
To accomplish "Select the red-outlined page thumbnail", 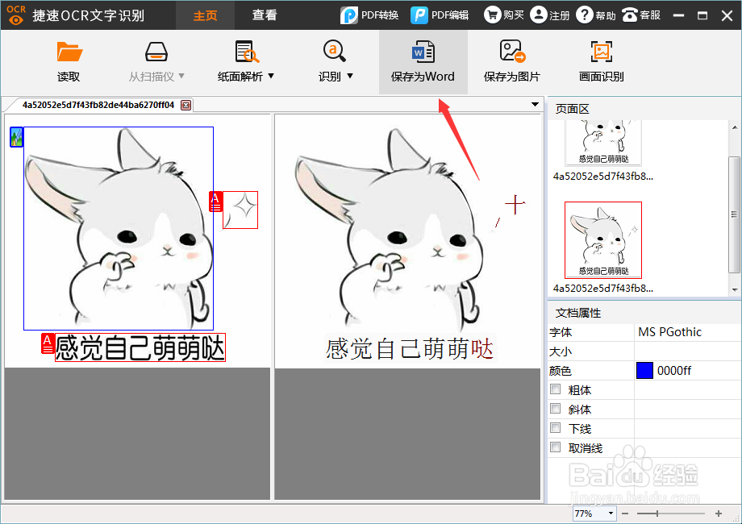I will coord(603,240).
